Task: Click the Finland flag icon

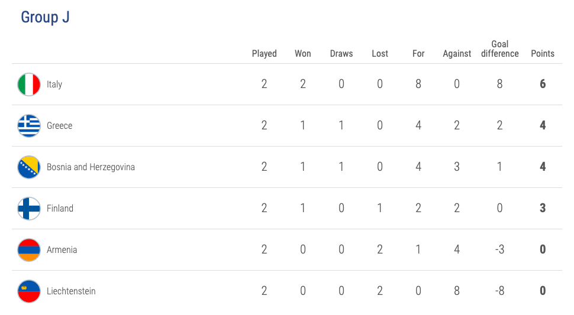Action: tap(29, 209)
